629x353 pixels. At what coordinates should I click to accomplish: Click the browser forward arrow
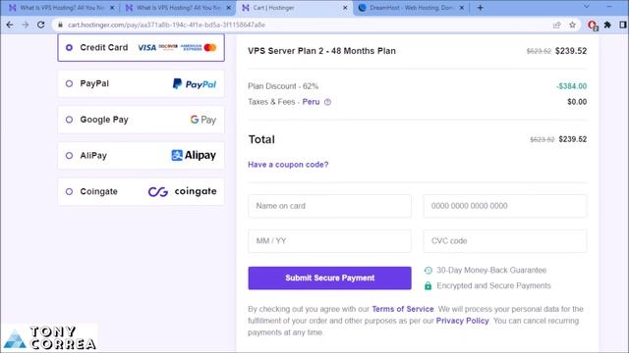pos(26,25)
